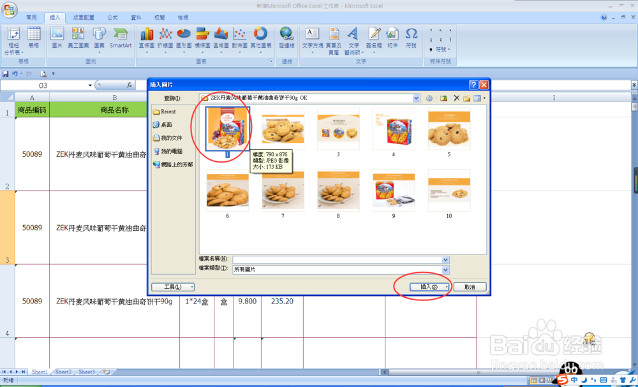The width and height of the screenshot is (638, 387).
Task: Click the Delete (X) icon in dialog toolbar
Action: point(457,98)
